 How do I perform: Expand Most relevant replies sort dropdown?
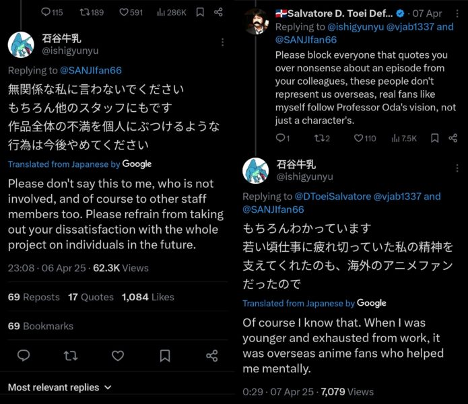coord(60,387)
